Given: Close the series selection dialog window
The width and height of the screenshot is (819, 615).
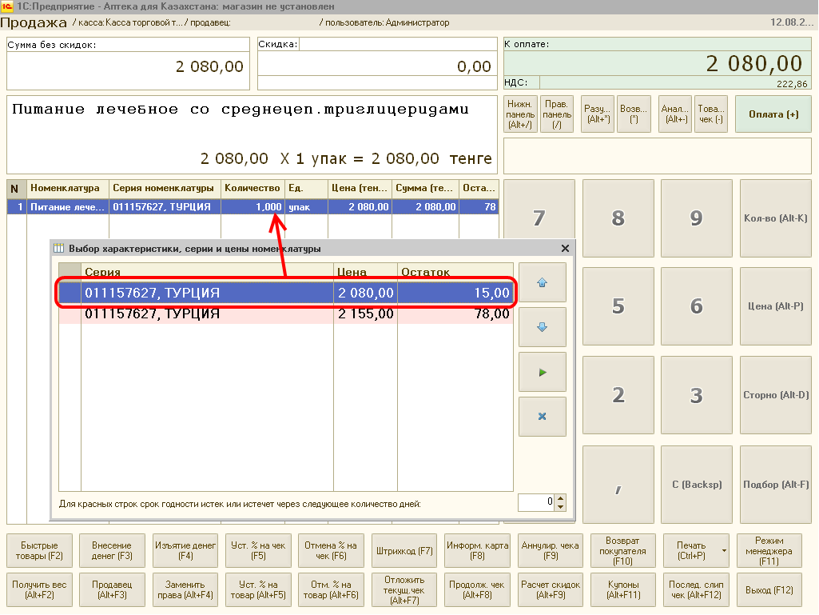Looking at the screenshot, I should tap(566, 249).
